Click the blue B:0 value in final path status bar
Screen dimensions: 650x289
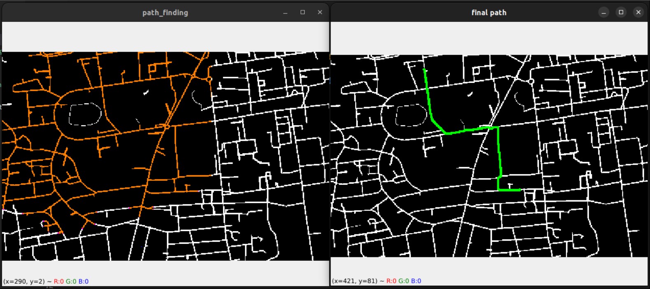coord(416,281)
